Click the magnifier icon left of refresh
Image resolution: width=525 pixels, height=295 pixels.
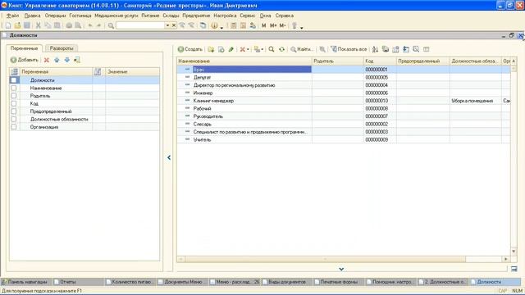click(272, 49)
